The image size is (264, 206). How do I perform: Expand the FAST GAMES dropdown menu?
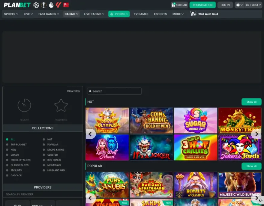click(49, 14)
